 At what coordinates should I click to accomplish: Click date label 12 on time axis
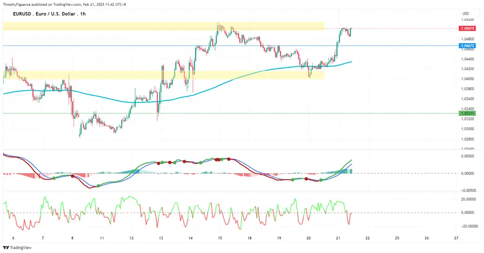coord(132,238)
